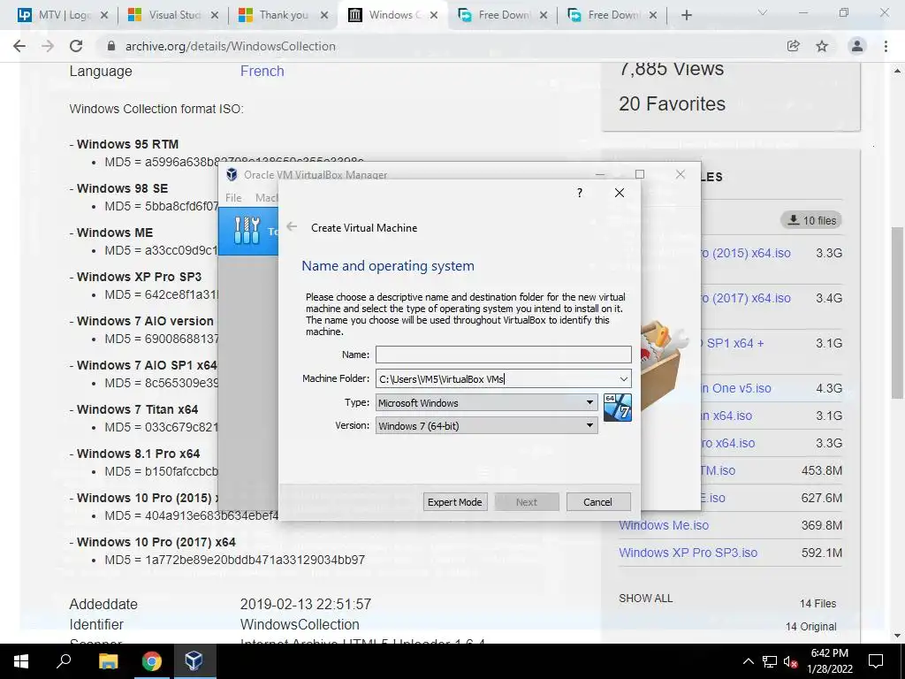Image resolution: width=905 pixels, height=679 pixels.
Task: Click the help question mark in wizard dialog
Action: [580, 193]
